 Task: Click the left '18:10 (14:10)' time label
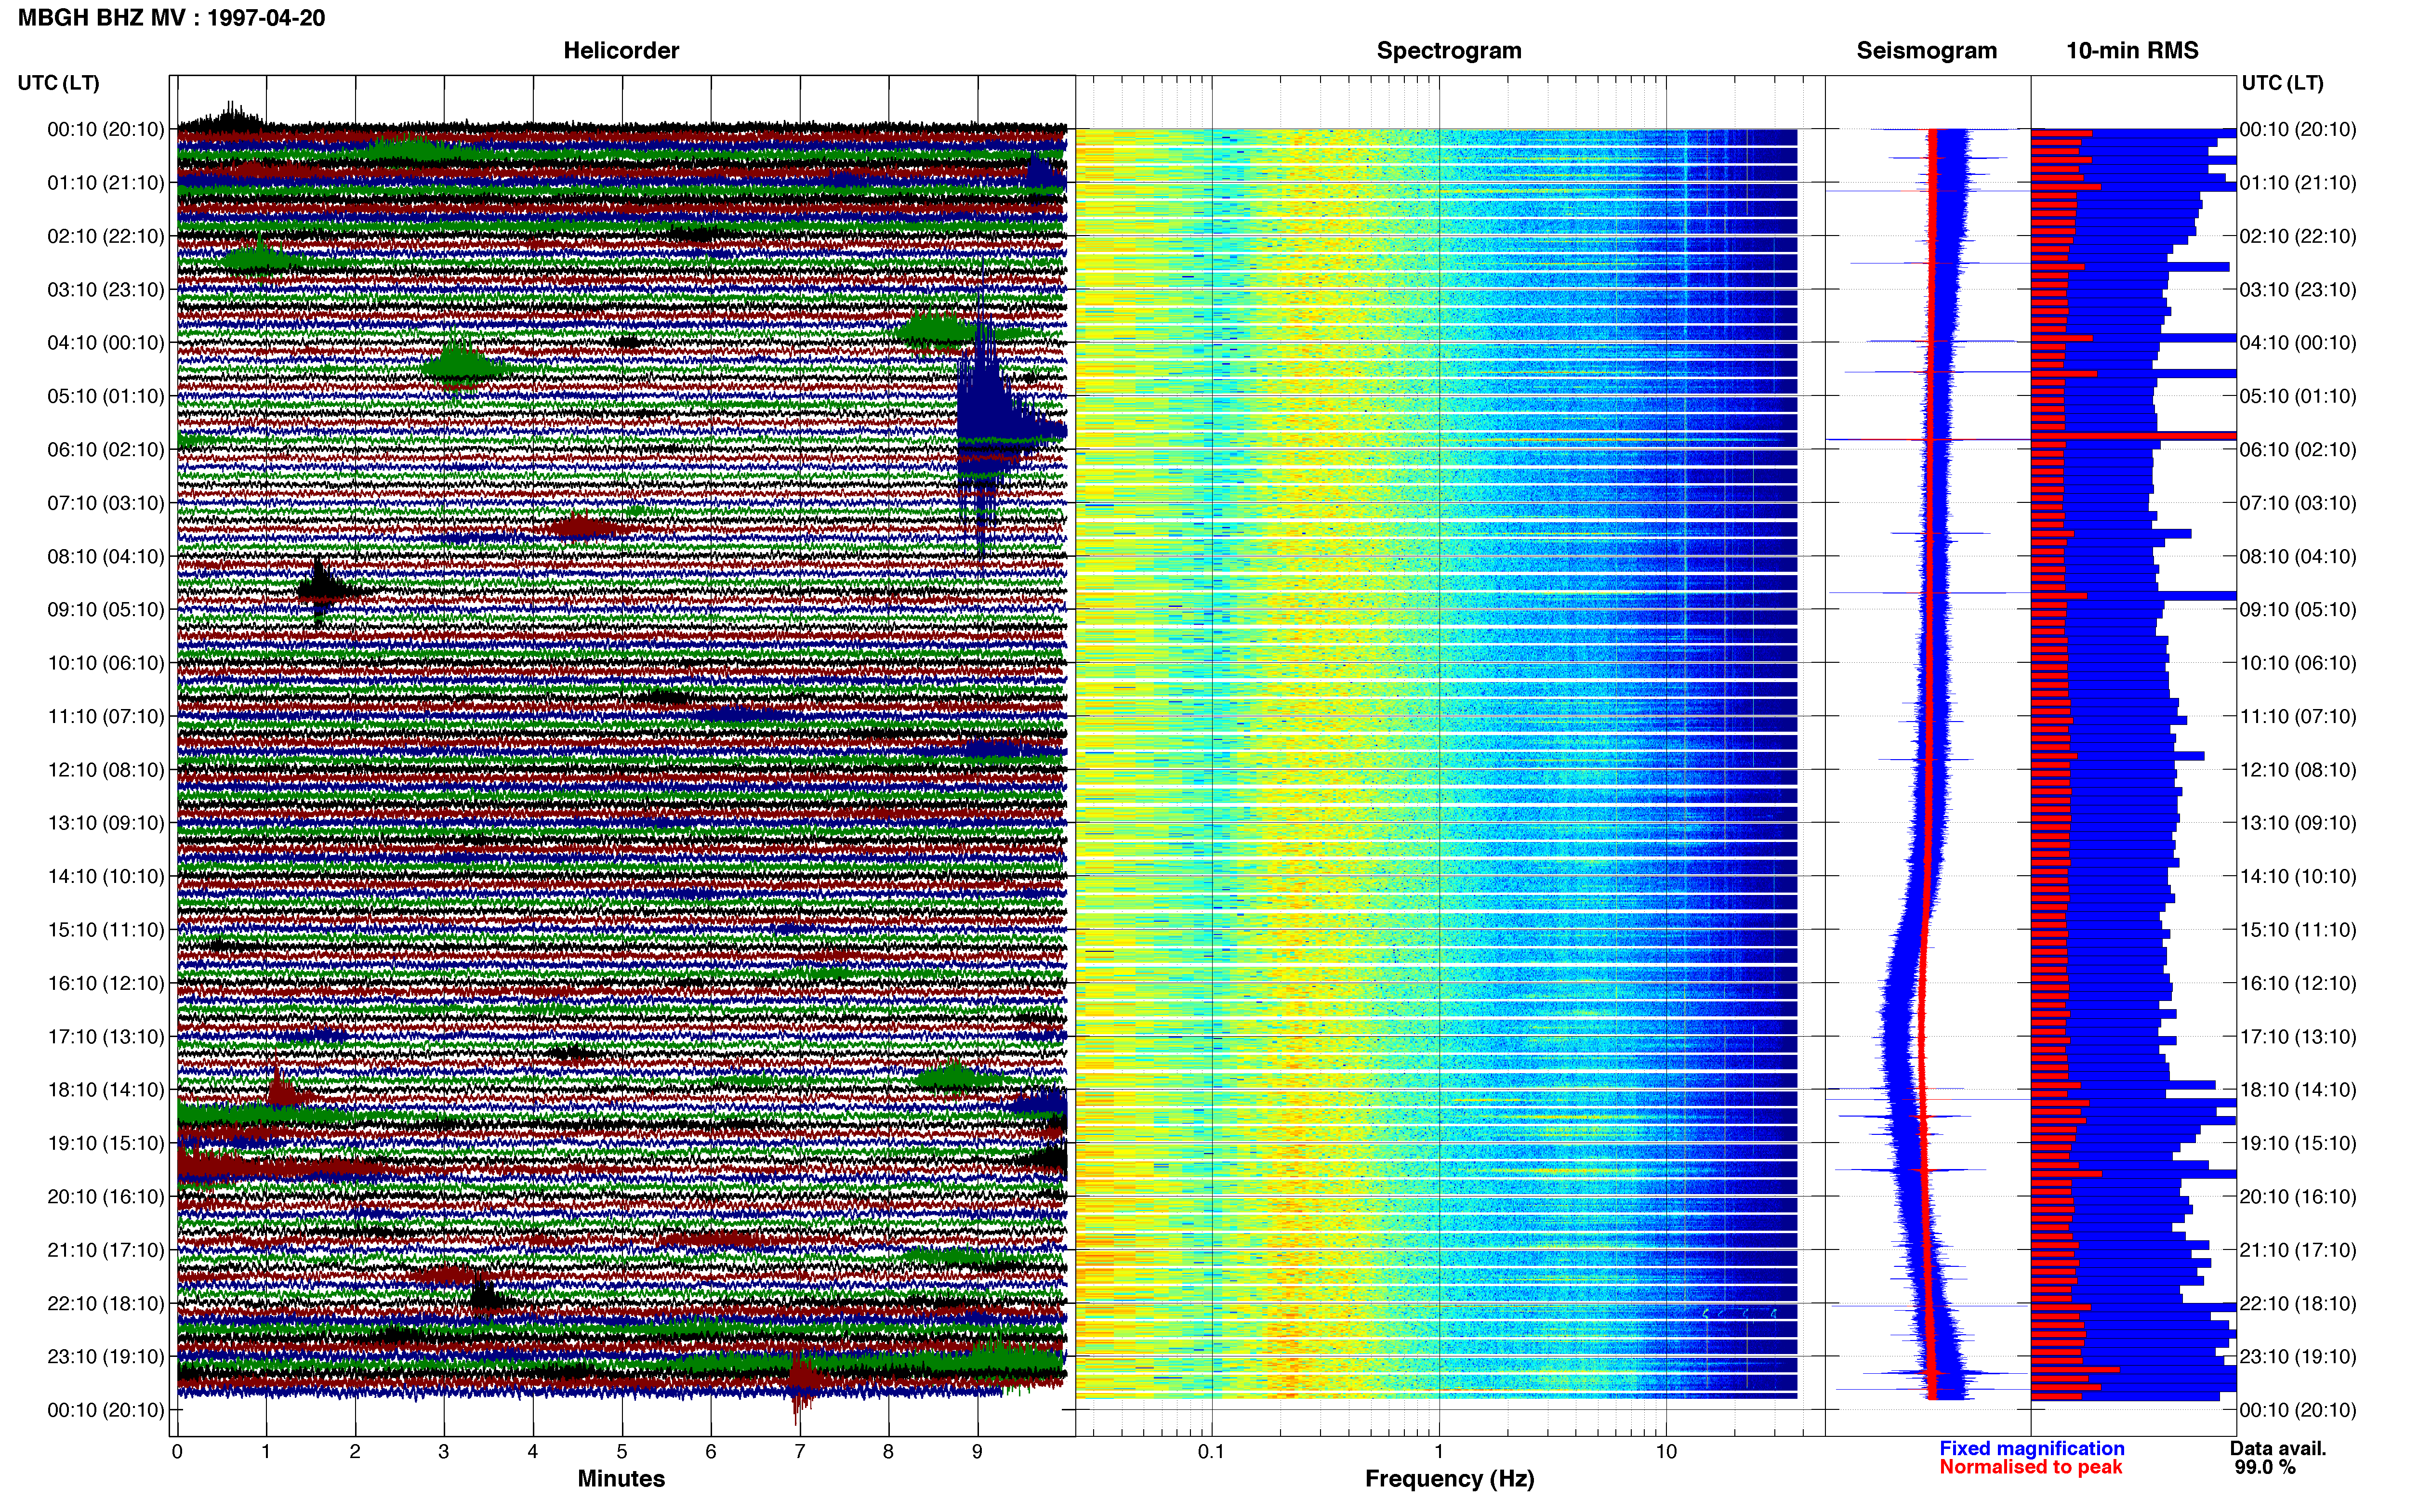[106, 1090]
